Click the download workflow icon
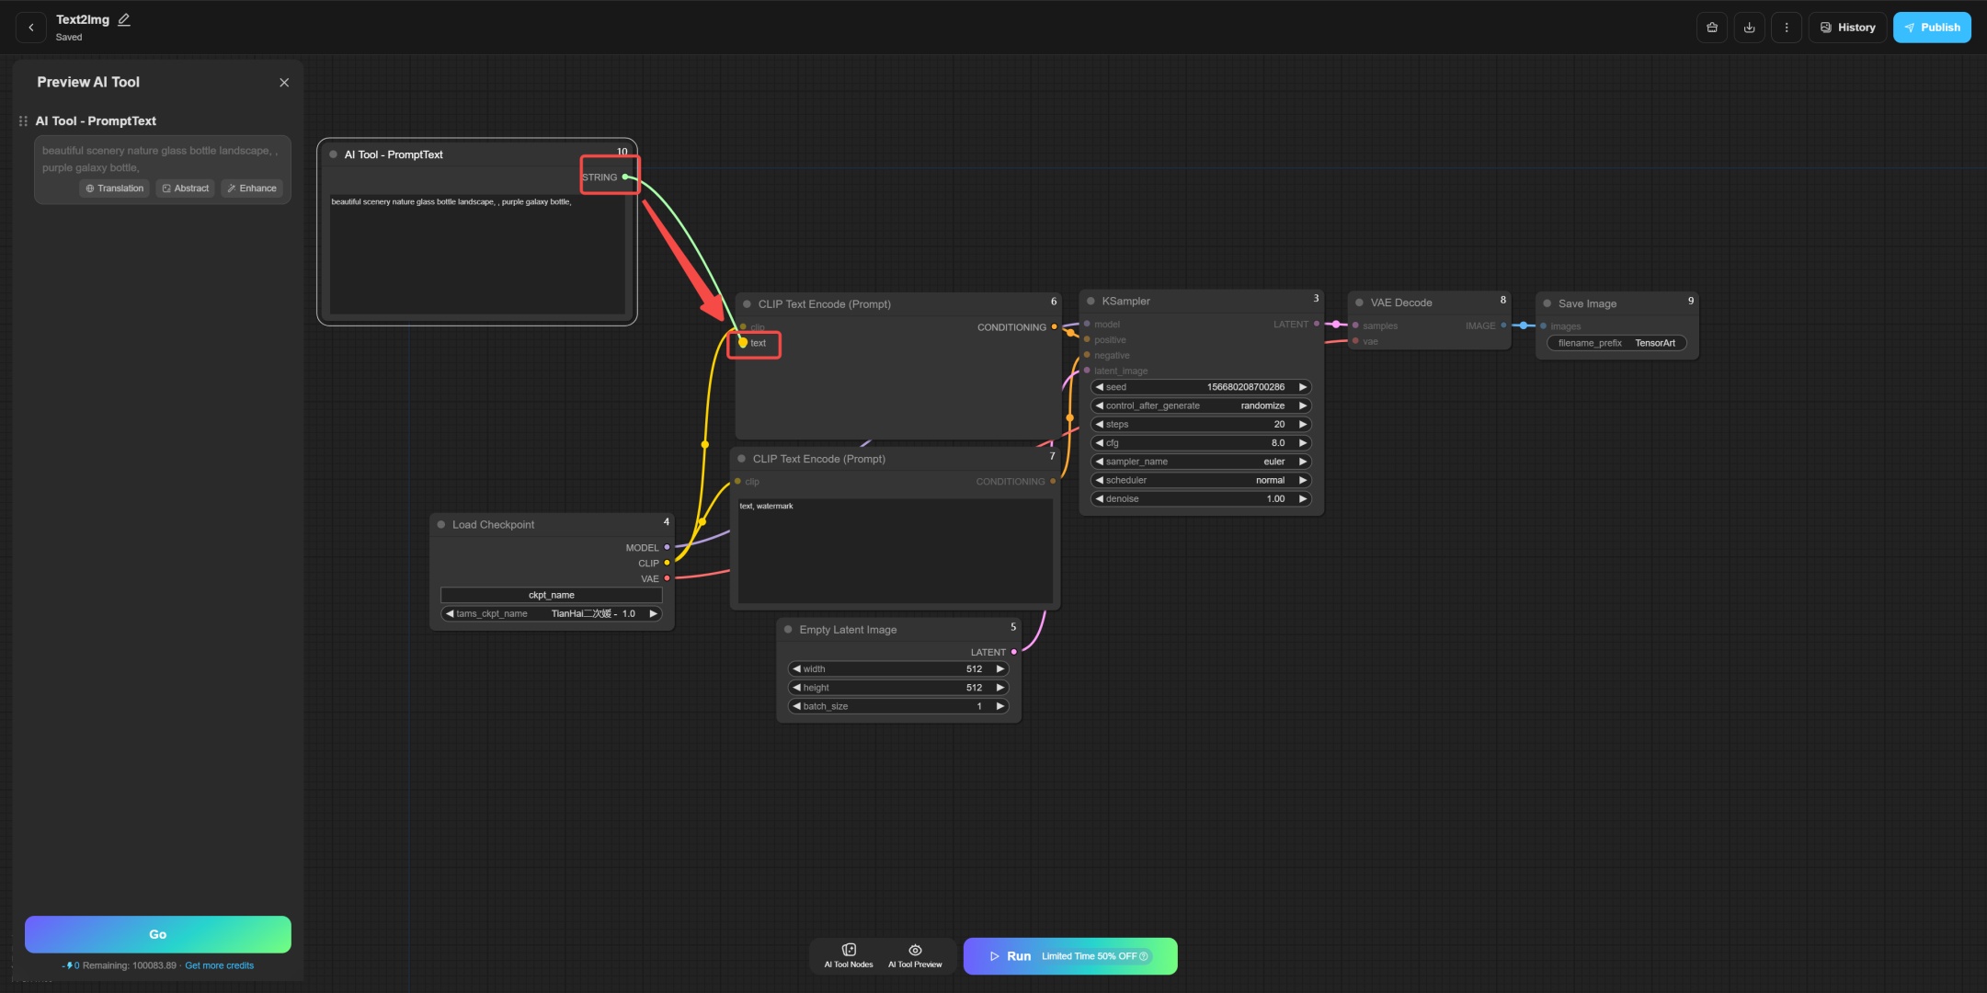Screen dimensions: 1987x993 [x=1749, y=28]
